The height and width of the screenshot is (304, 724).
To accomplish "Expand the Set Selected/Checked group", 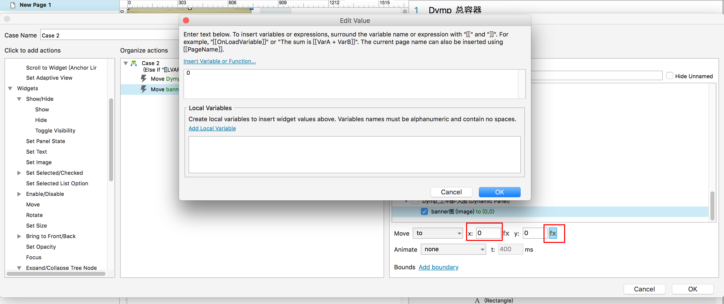I will 19,173.
